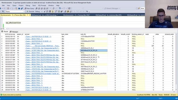Open the Query menu
This screenshot has height=100, width=178.
click(x=14, y=6)
